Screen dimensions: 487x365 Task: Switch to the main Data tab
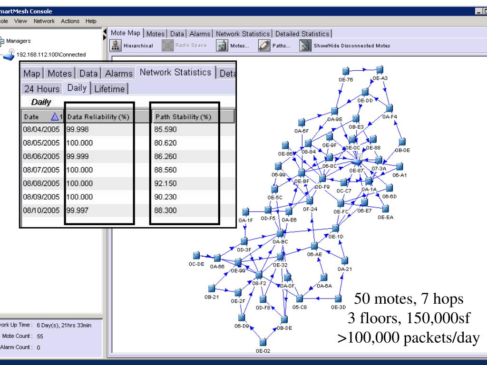click(177, 34)
